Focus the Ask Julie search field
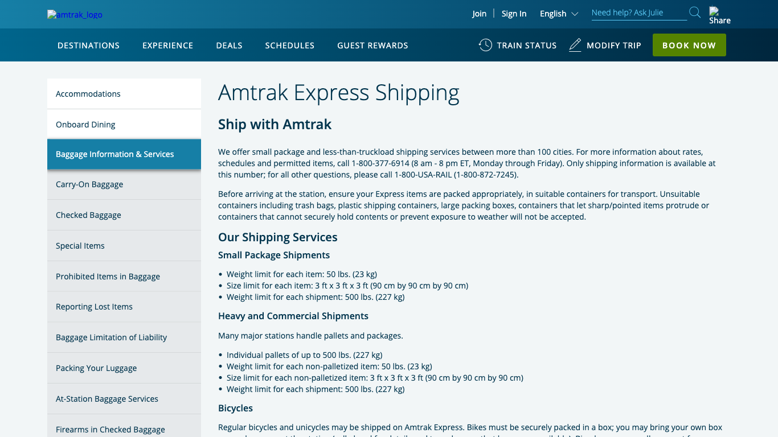The width and height of the screenshot is (778, 437). [639, 13]
